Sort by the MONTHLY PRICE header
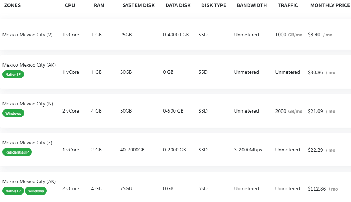The width and height of the screenshot is (351, 202). [330, 5]
